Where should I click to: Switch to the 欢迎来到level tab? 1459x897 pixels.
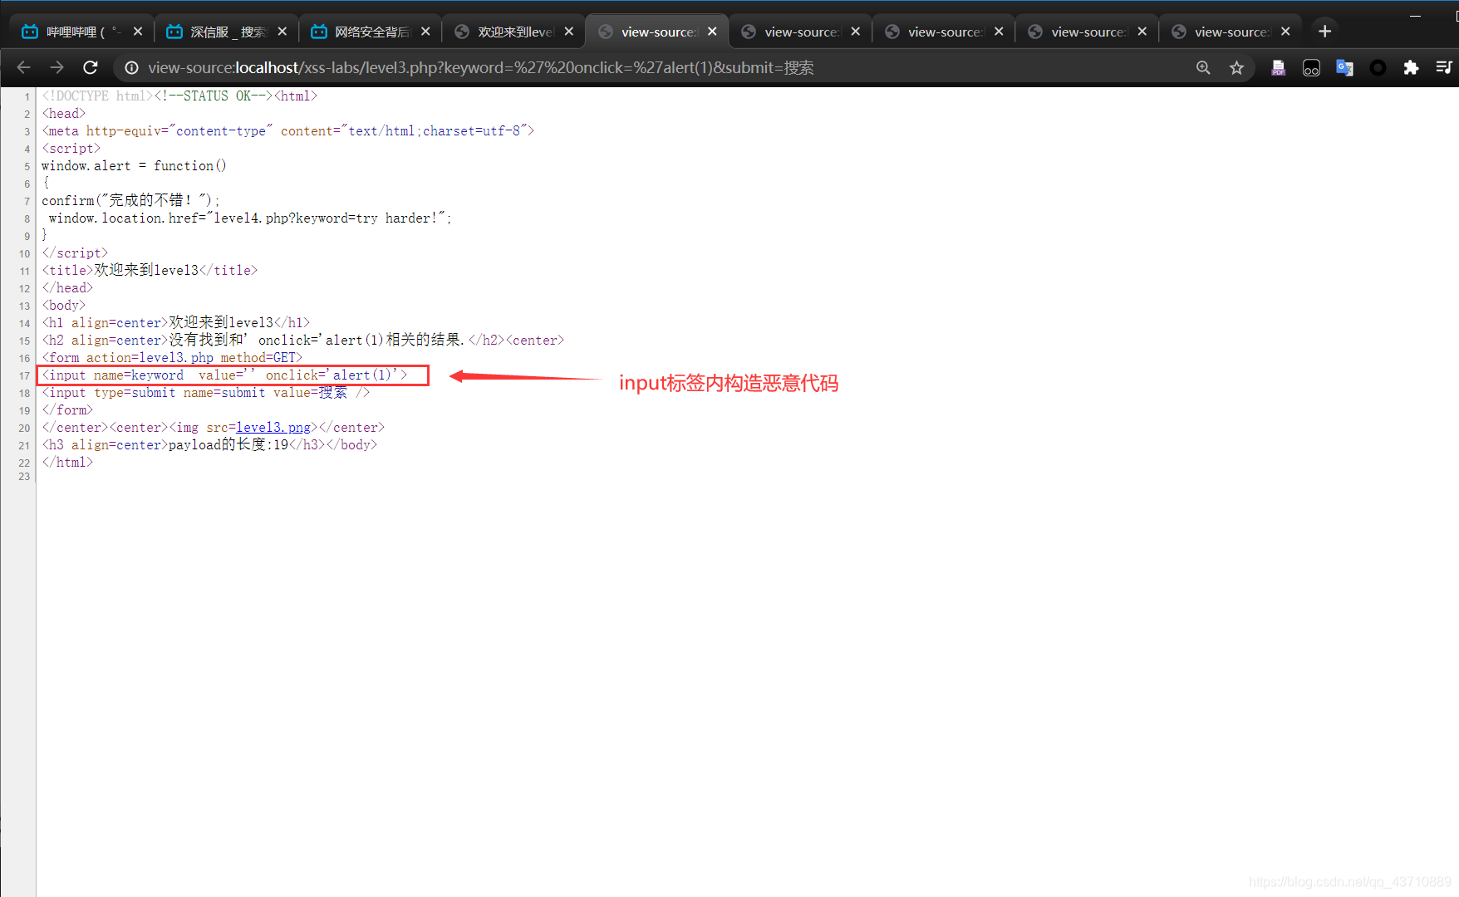[x=513, y=32]
